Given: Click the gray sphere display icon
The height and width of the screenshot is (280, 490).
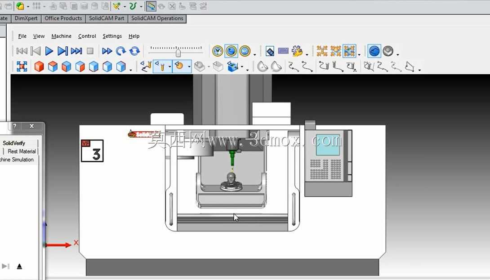Looking at the screenshot, I should (388, 51).
